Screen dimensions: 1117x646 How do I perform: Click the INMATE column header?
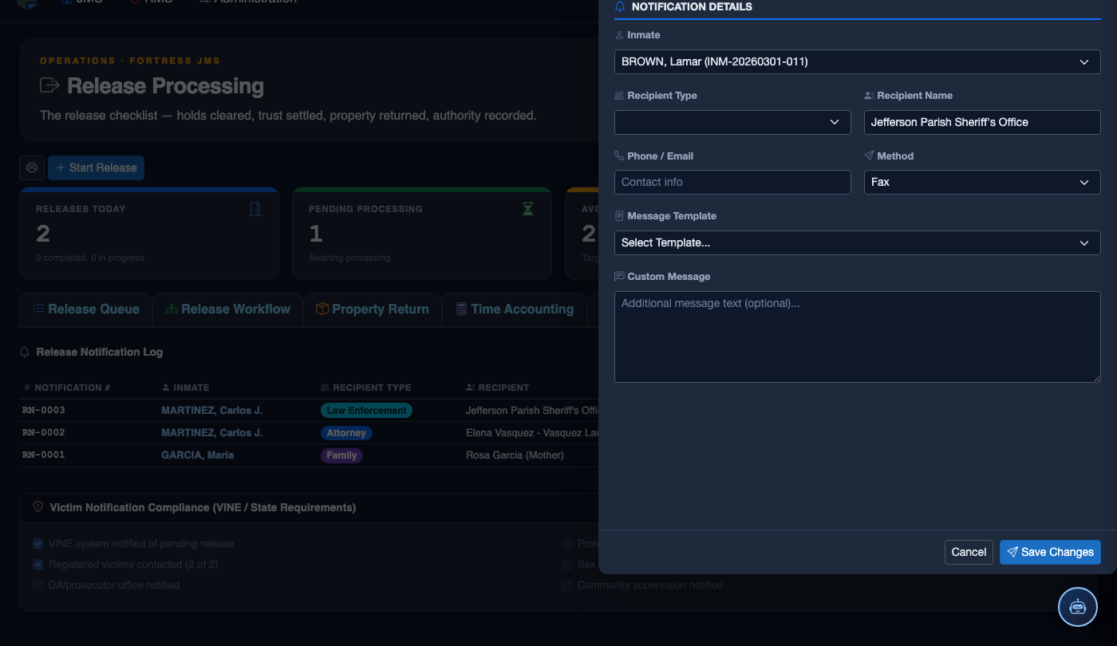(185, 388)
